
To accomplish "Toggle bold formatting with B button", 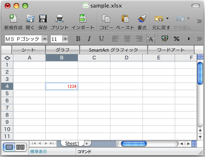I will 78,39.
